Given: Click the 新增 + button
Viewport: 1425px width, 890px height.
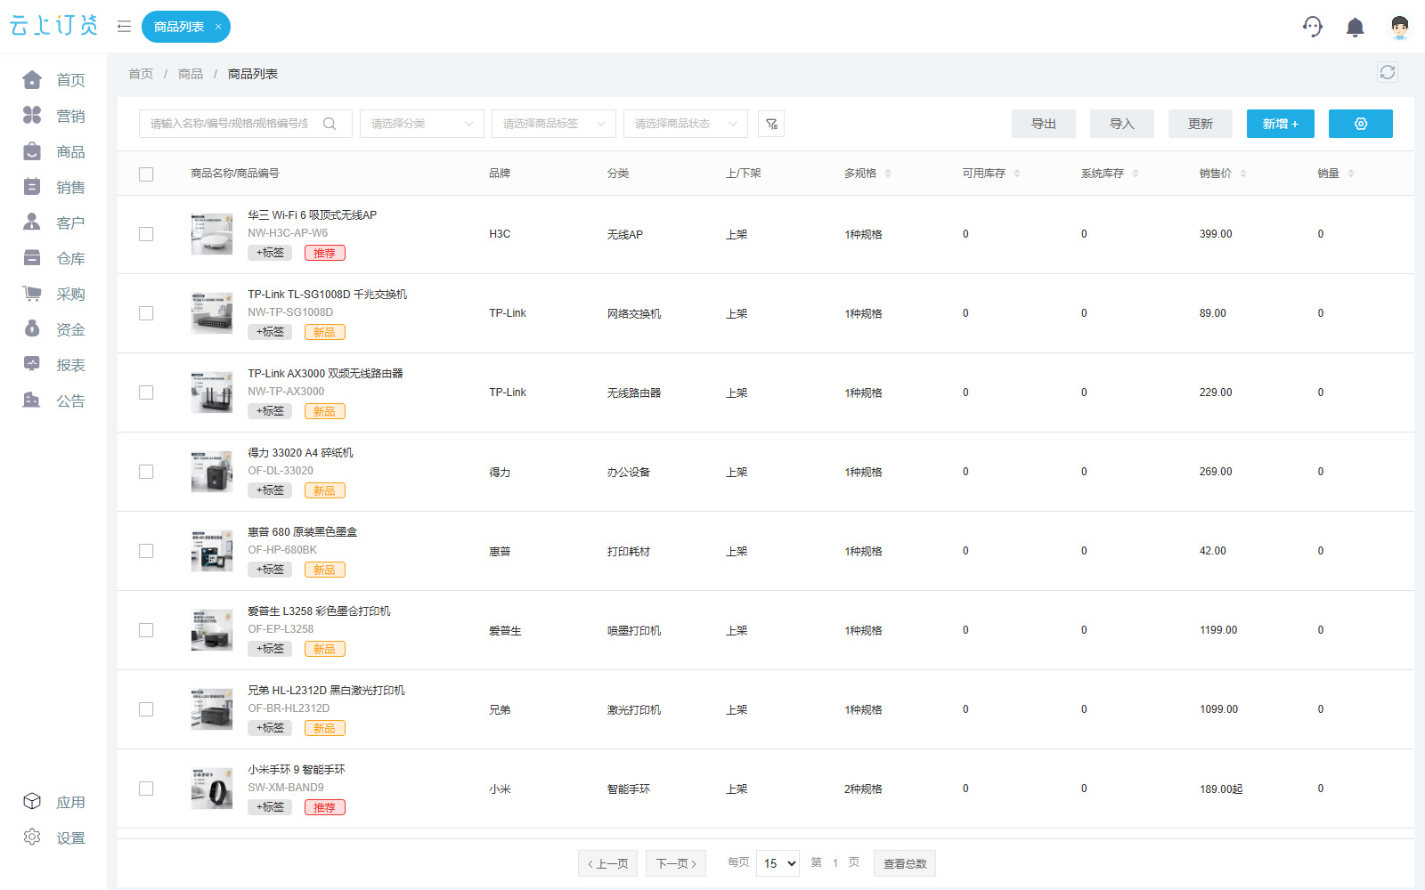Looking at the screenshot, I should [x=1281, y=124].
